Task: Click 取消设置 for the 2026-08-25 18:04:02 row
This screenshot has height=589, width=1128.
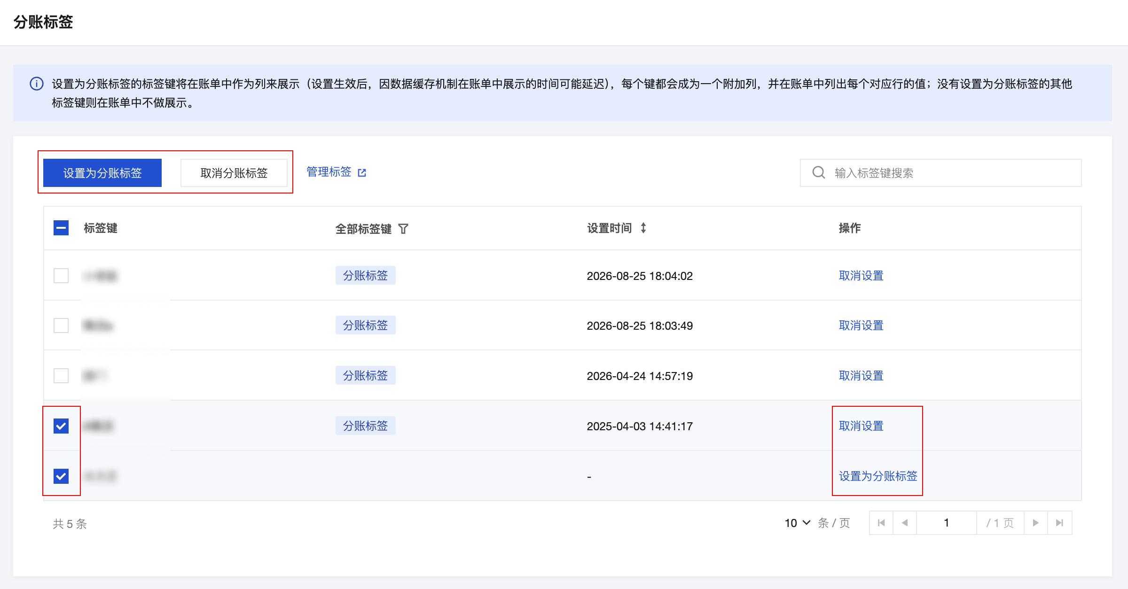Action: [861, 276]
